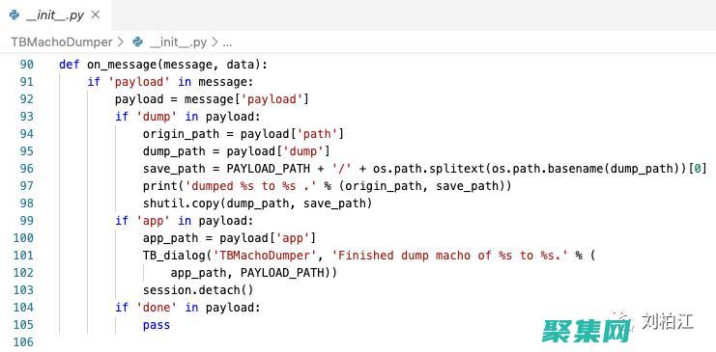
Task: Close the __init__.py editor tab
Action: (96, 15)
